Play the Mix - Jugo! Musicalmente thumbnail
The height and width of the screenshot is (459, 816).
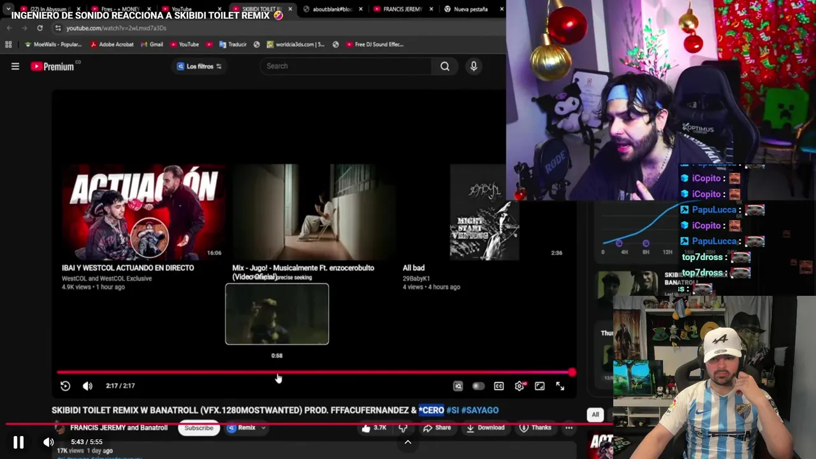tap(314, 212)
